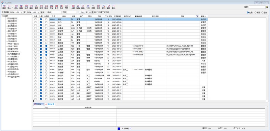Click the 工号 column header
270x131 pixels.
coord(54,16)
